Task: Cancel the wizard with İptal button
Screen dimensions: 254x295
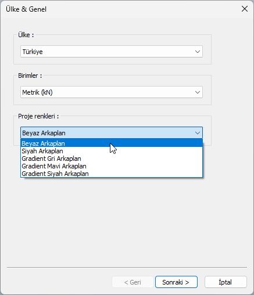Action: [x=226, y=282]
